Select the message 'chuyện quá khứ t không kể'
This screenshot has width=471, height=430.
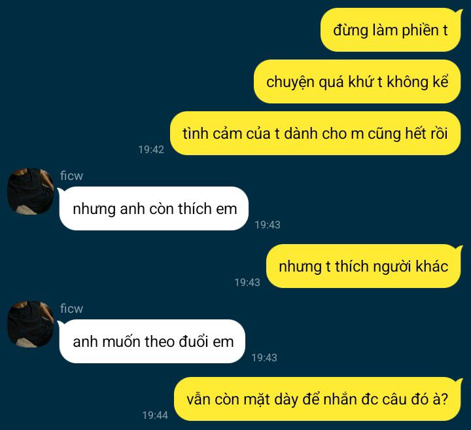pos(357,82)
